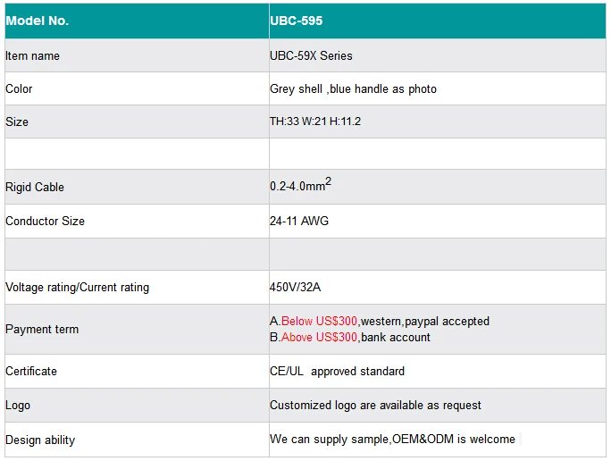The height and width of the screenshot is (461, 611).
Task: Click the Item name label
Action: [32, 55]
